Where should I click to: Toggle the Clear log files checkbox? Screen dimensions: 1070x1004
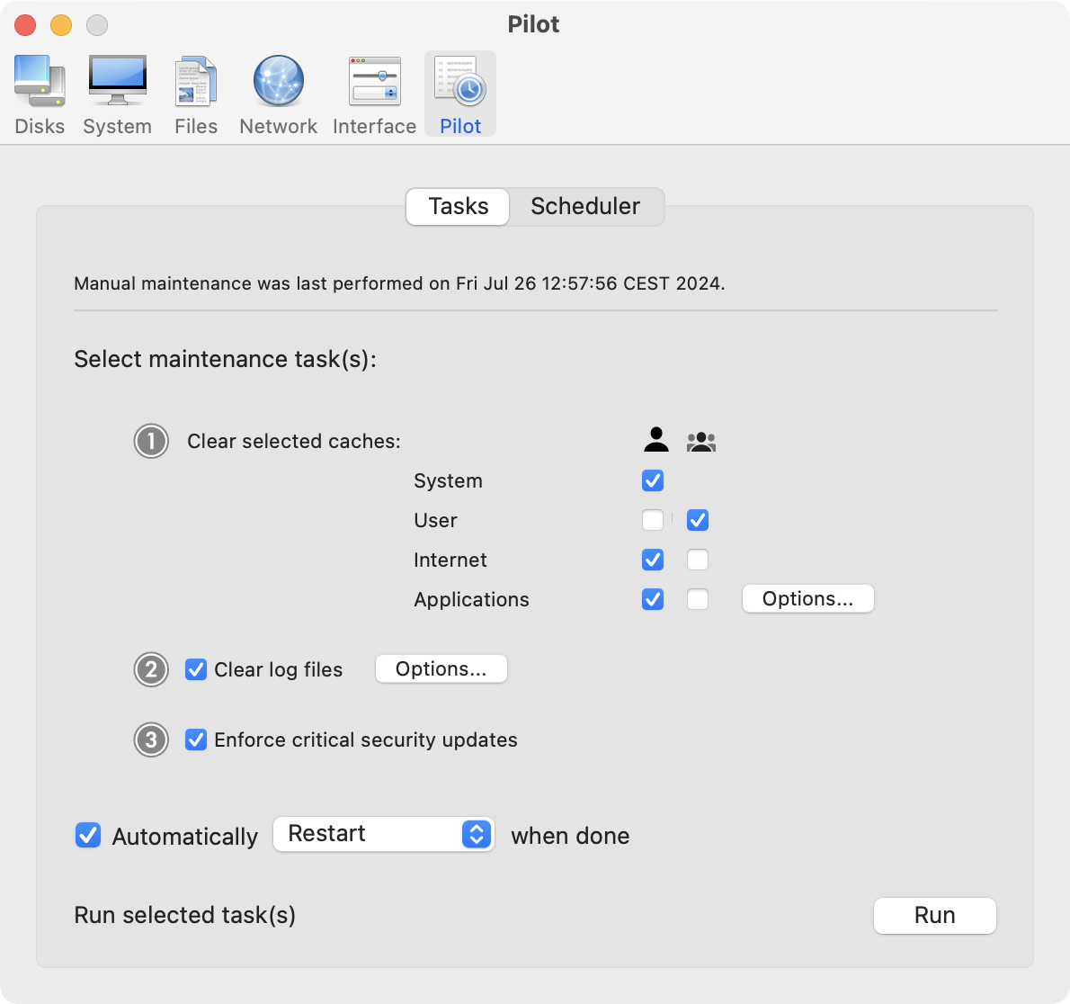tap(196, 670)
